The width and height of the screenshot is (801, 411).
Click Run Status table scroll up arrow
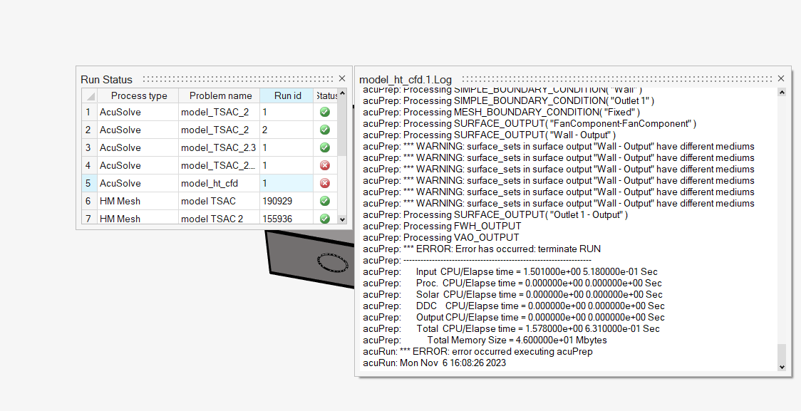342,93
